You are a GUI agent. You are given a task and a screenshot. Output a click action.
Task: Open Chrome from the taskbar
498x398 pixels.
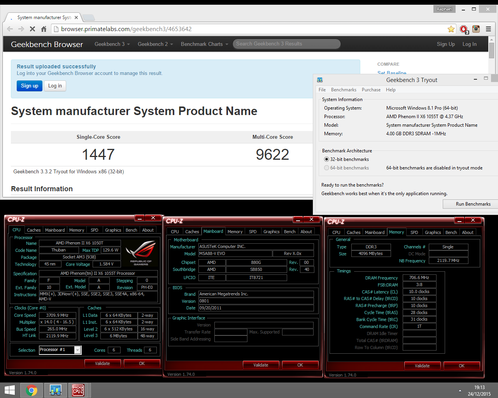click(x=32, y=390)
